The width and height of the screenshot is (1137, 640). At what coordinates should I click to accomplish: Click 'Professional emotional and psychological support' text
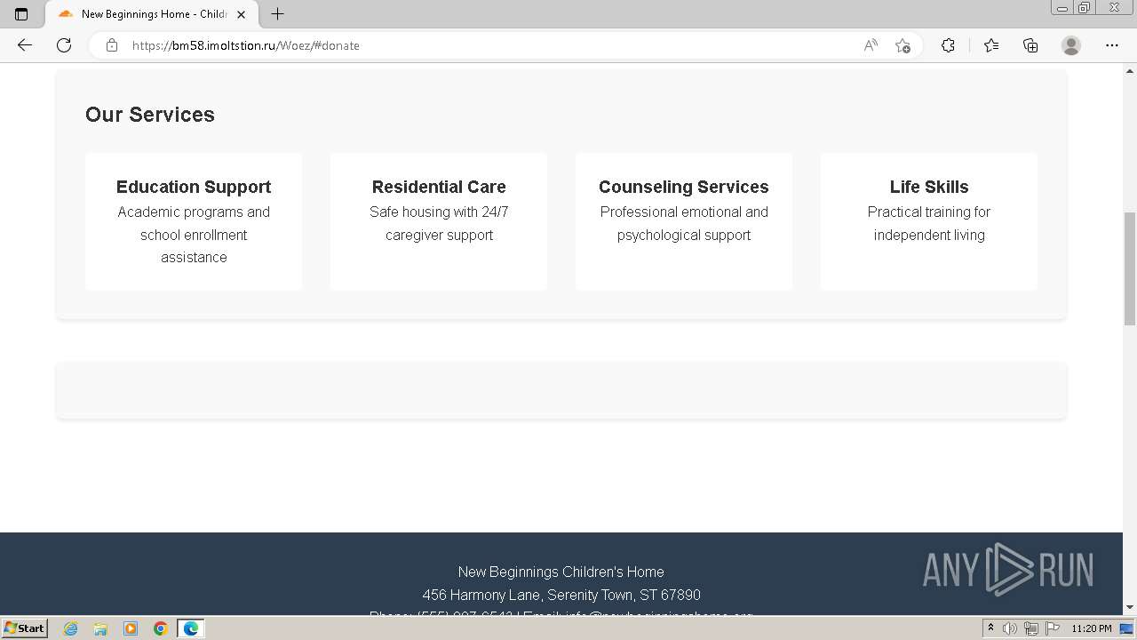(x=684, y=223)
